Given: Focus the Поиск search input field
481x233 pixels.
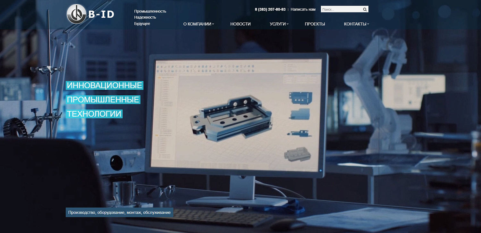Looking at the screenshot, I should click(x=341, y=10).
